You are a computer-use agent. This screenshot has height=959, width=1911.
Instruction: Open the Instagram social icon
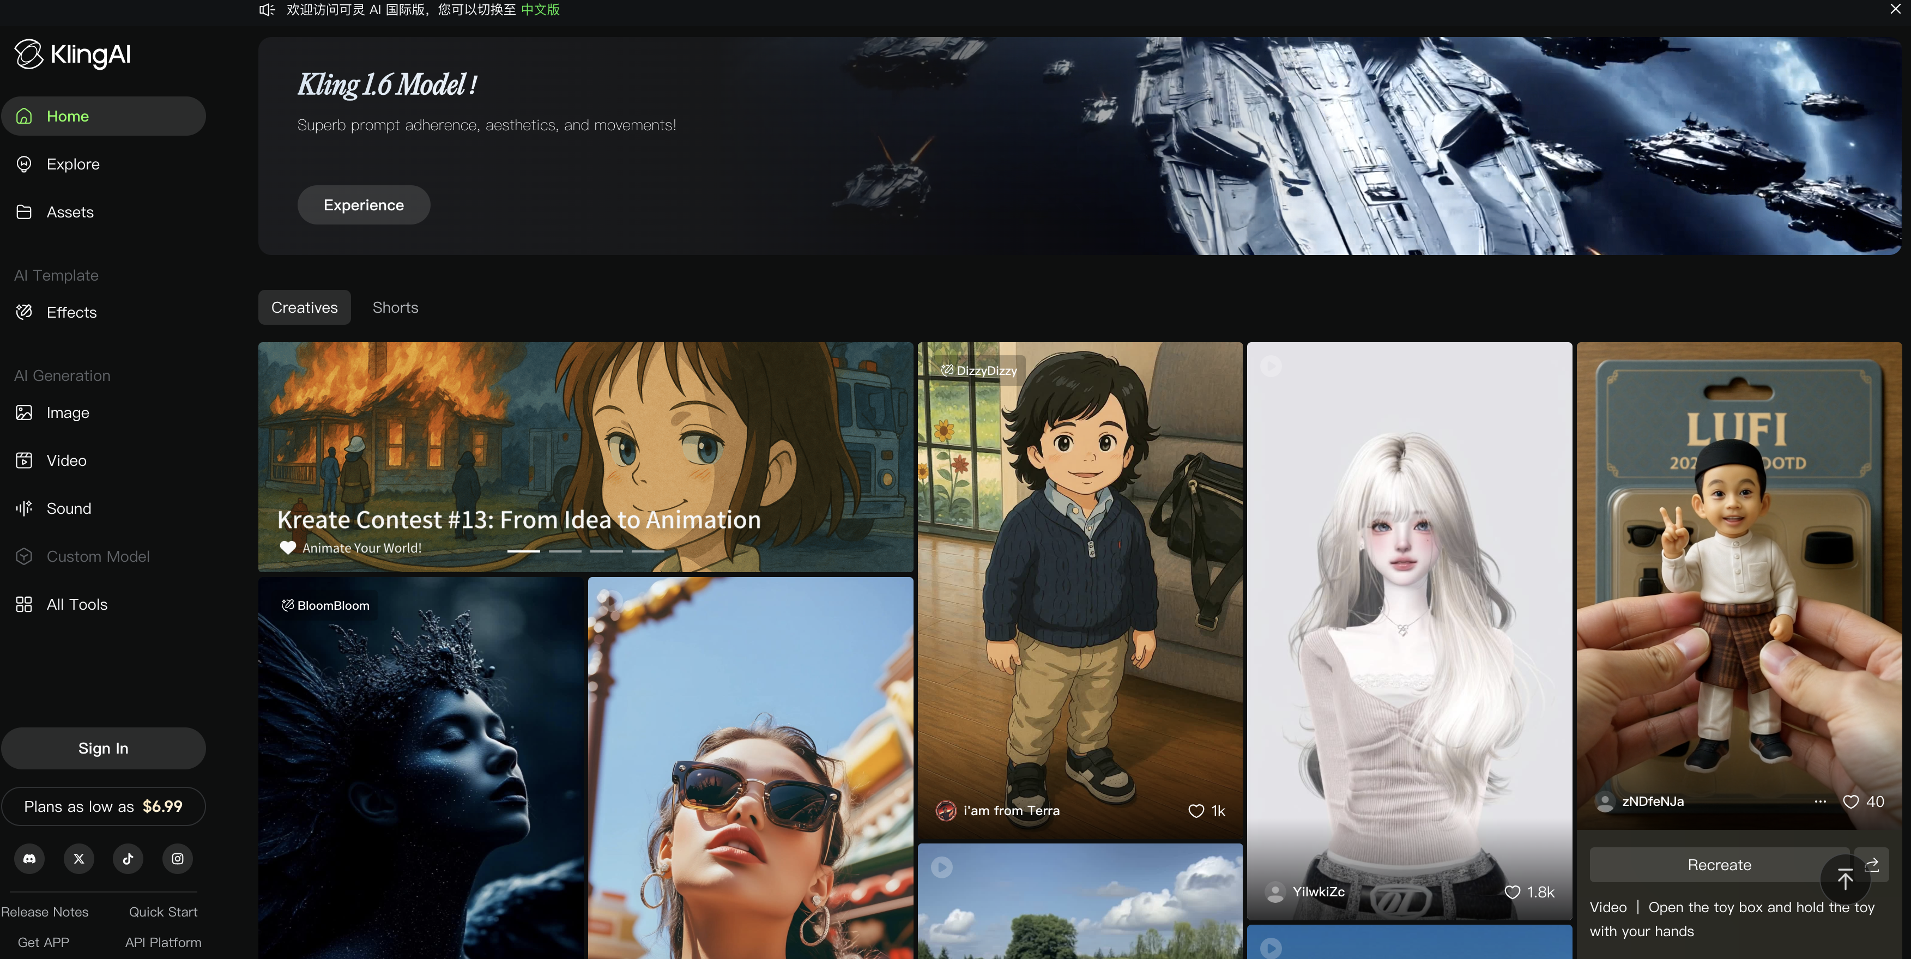tap(177, 858)
